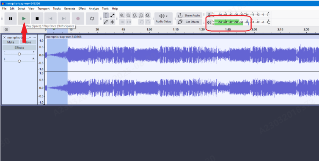Viewport: 319px width, 161px height.
Task: Open the Effect menu
Action: 82,8
